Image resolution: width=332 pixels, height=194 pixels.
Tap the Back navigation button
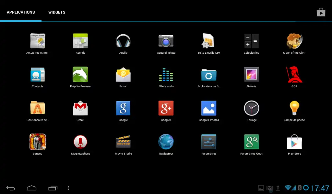pos(11,188)
